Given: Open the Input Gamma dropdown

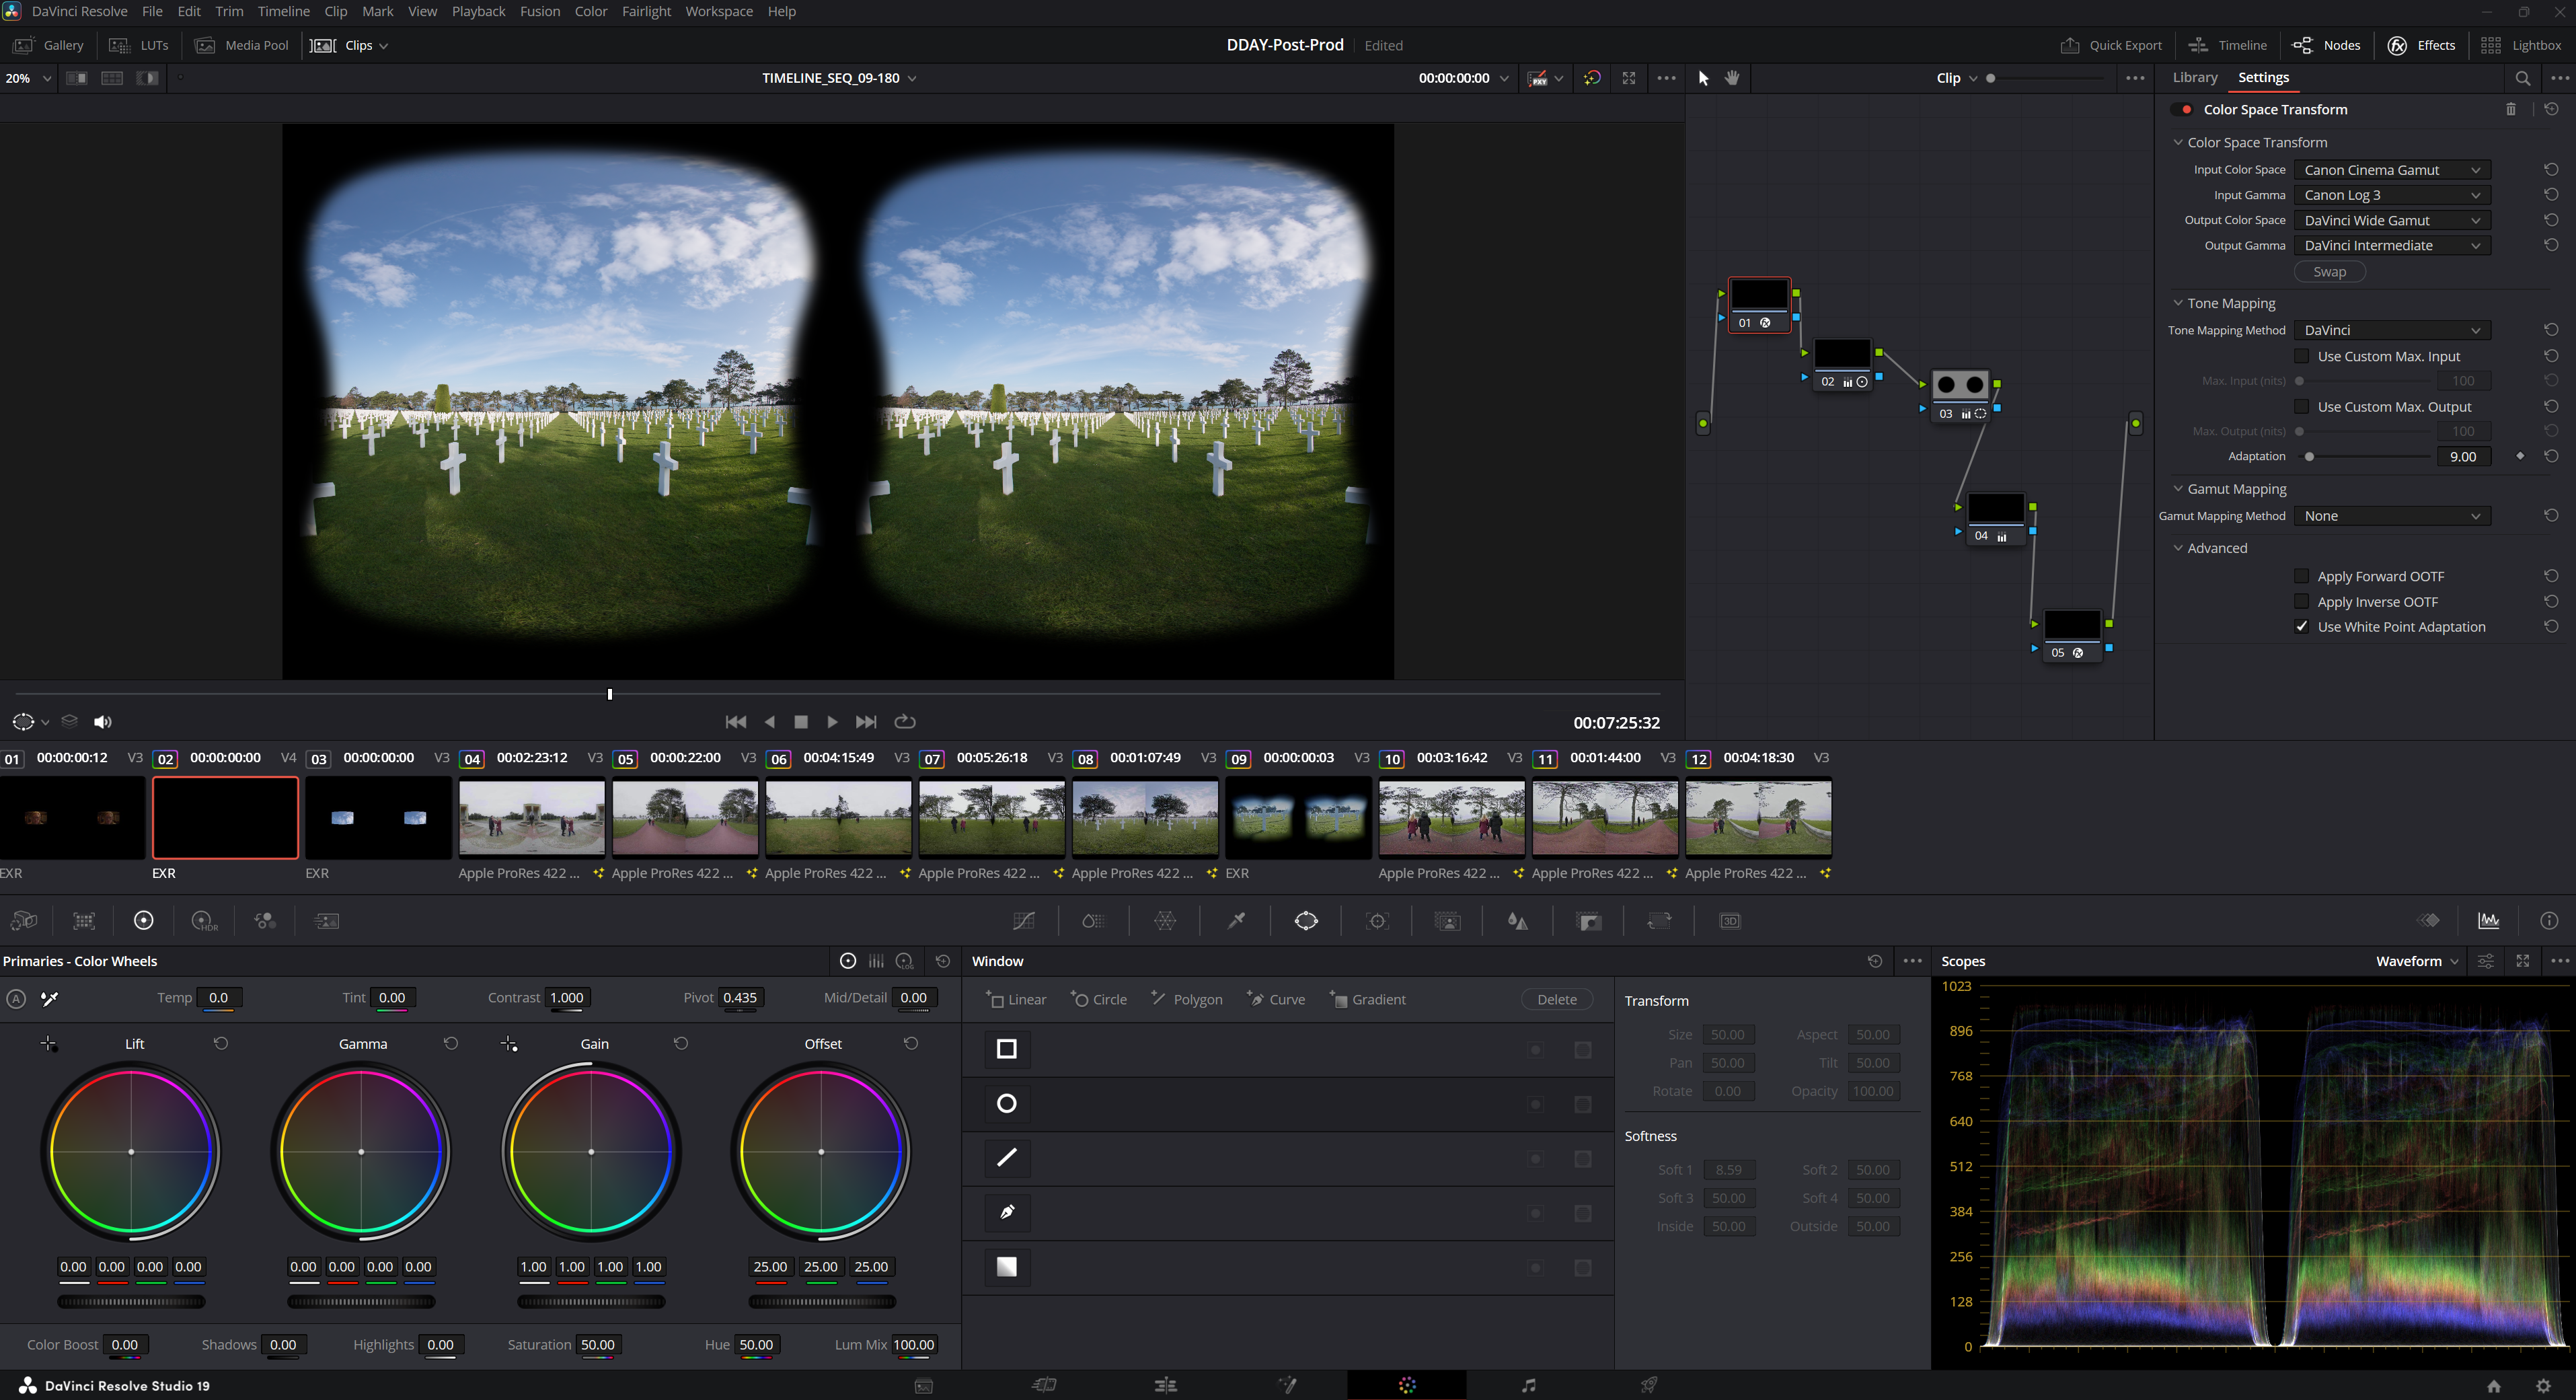Looking at the screenshot, I should [2391, 195].
